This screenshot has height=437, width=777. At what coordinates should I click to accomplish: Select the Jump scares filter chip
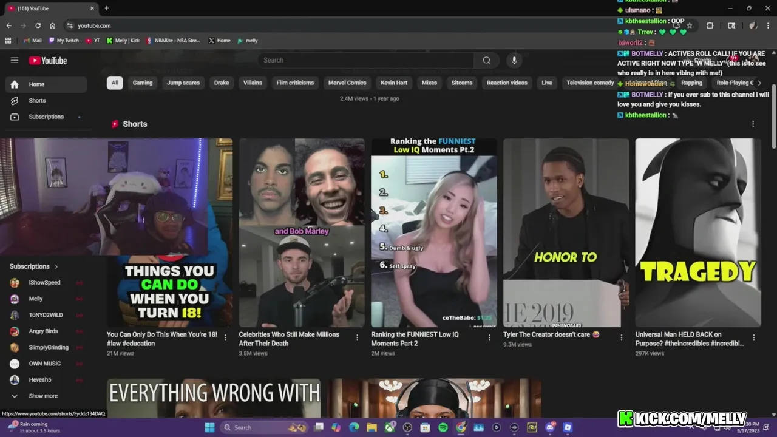tap(183, 83)
